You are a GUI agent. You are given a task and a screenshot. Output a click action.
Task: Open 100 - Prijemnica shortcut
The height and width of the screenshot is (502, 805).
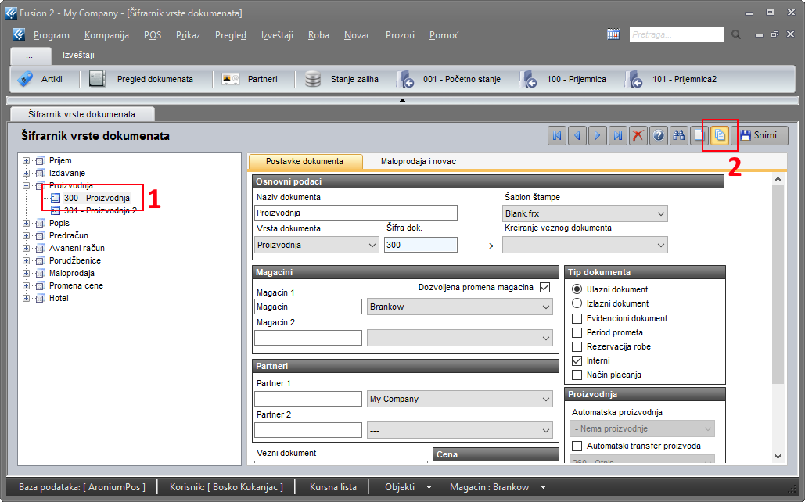tap(562, 79)
